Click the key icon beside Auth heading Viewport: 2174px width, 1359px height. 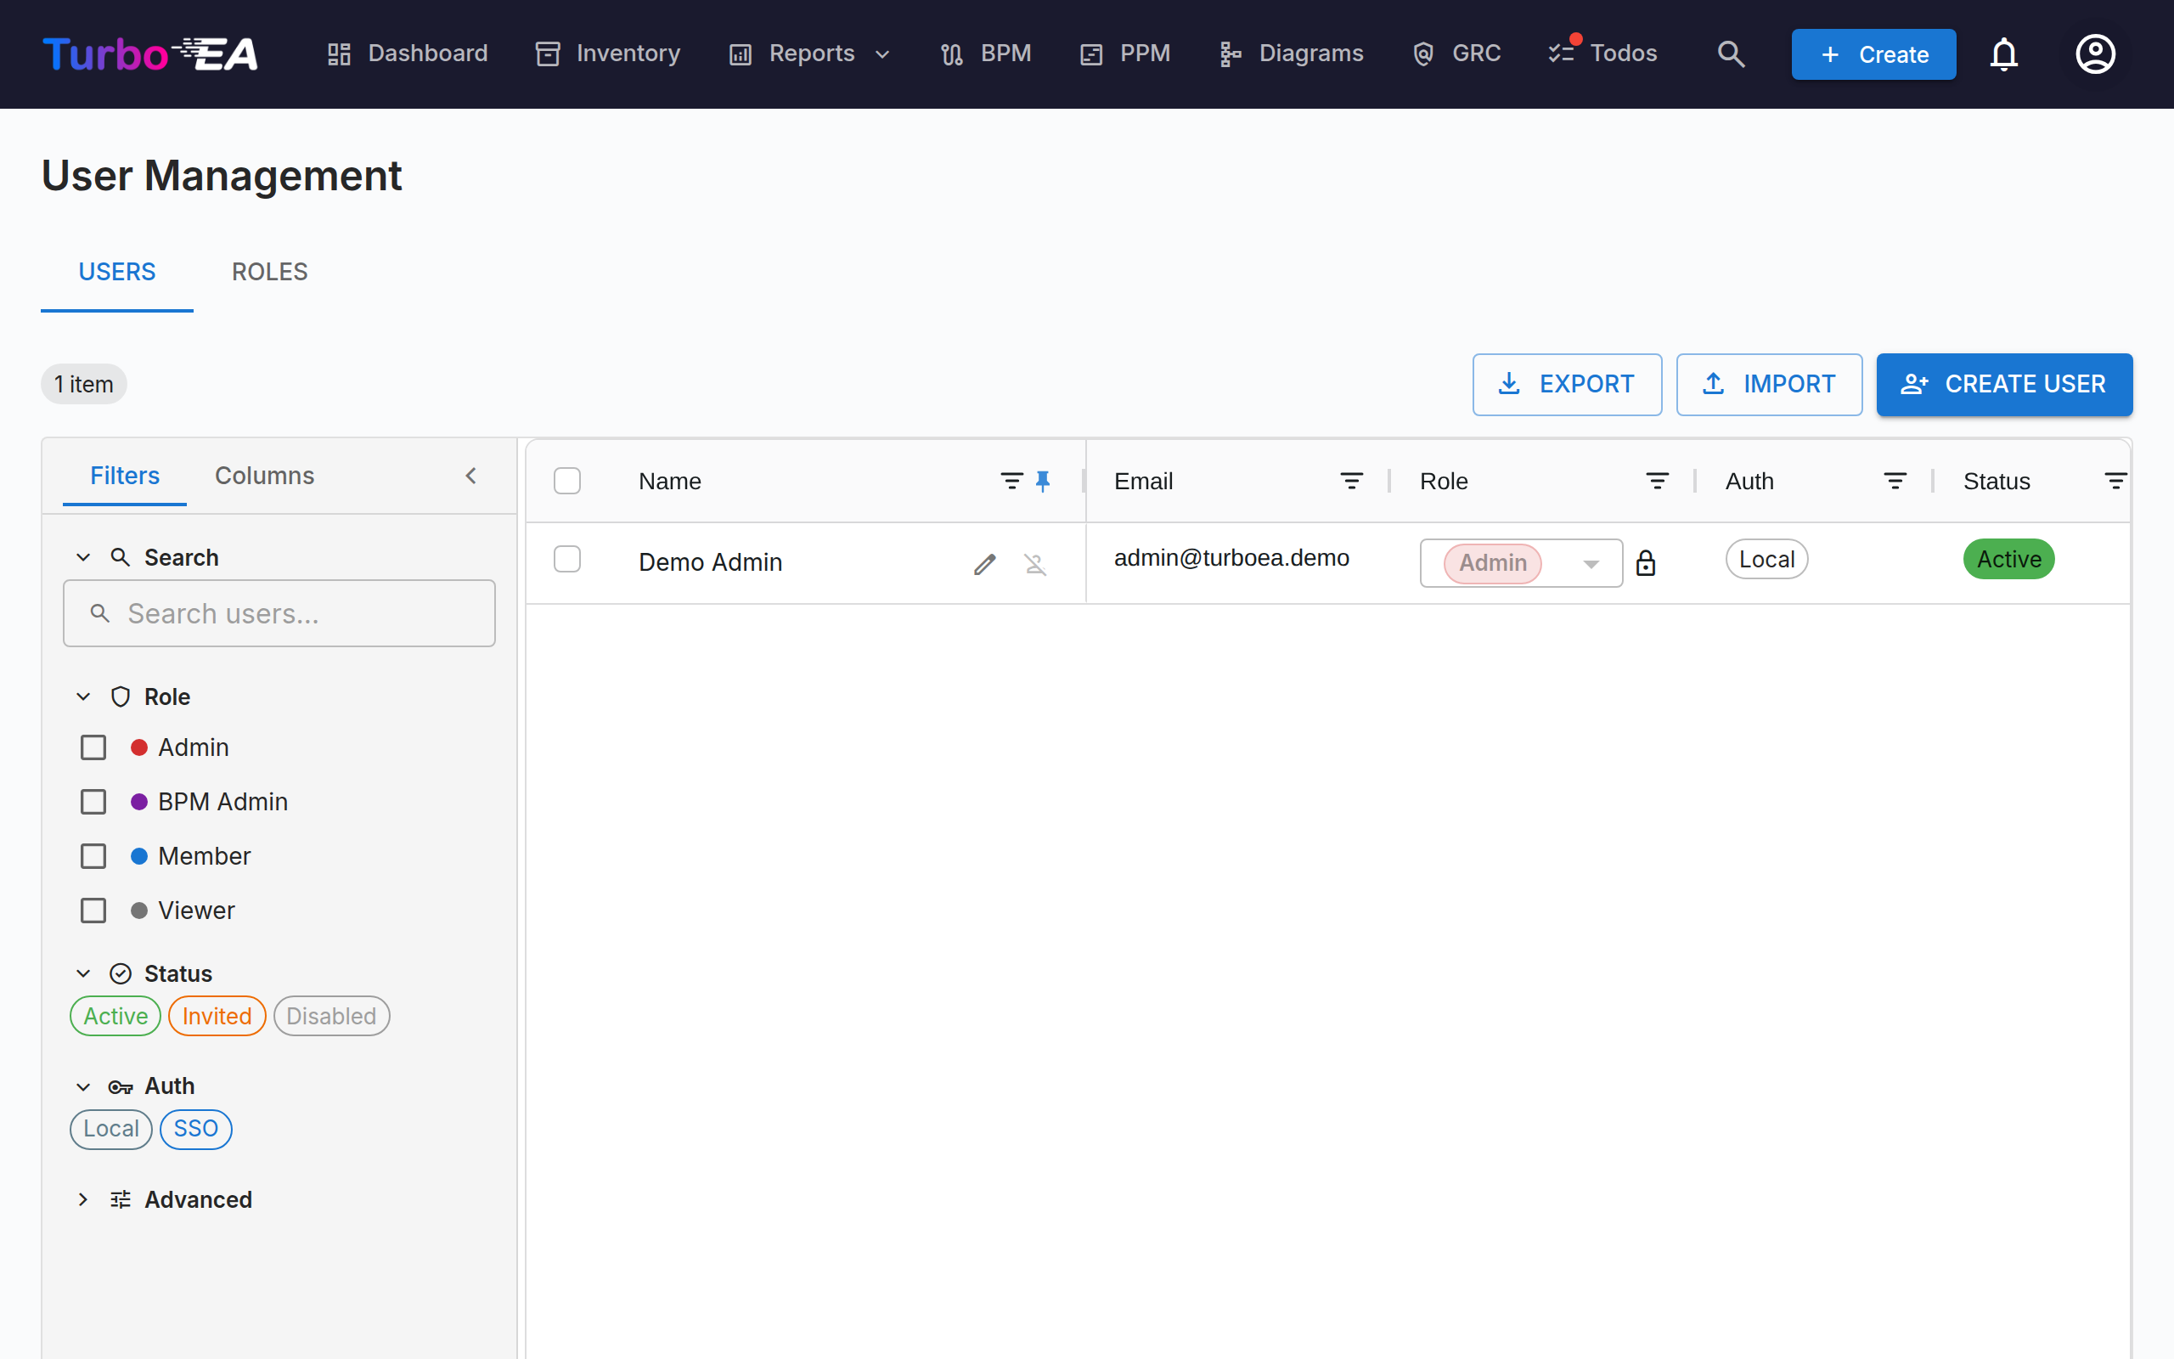121,1086
